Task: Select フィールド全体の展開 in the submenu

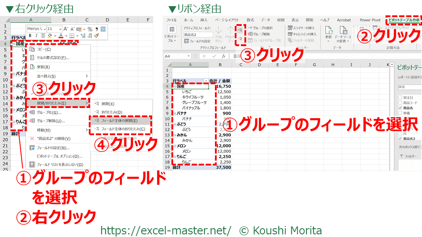Action: tap(120, 120)
